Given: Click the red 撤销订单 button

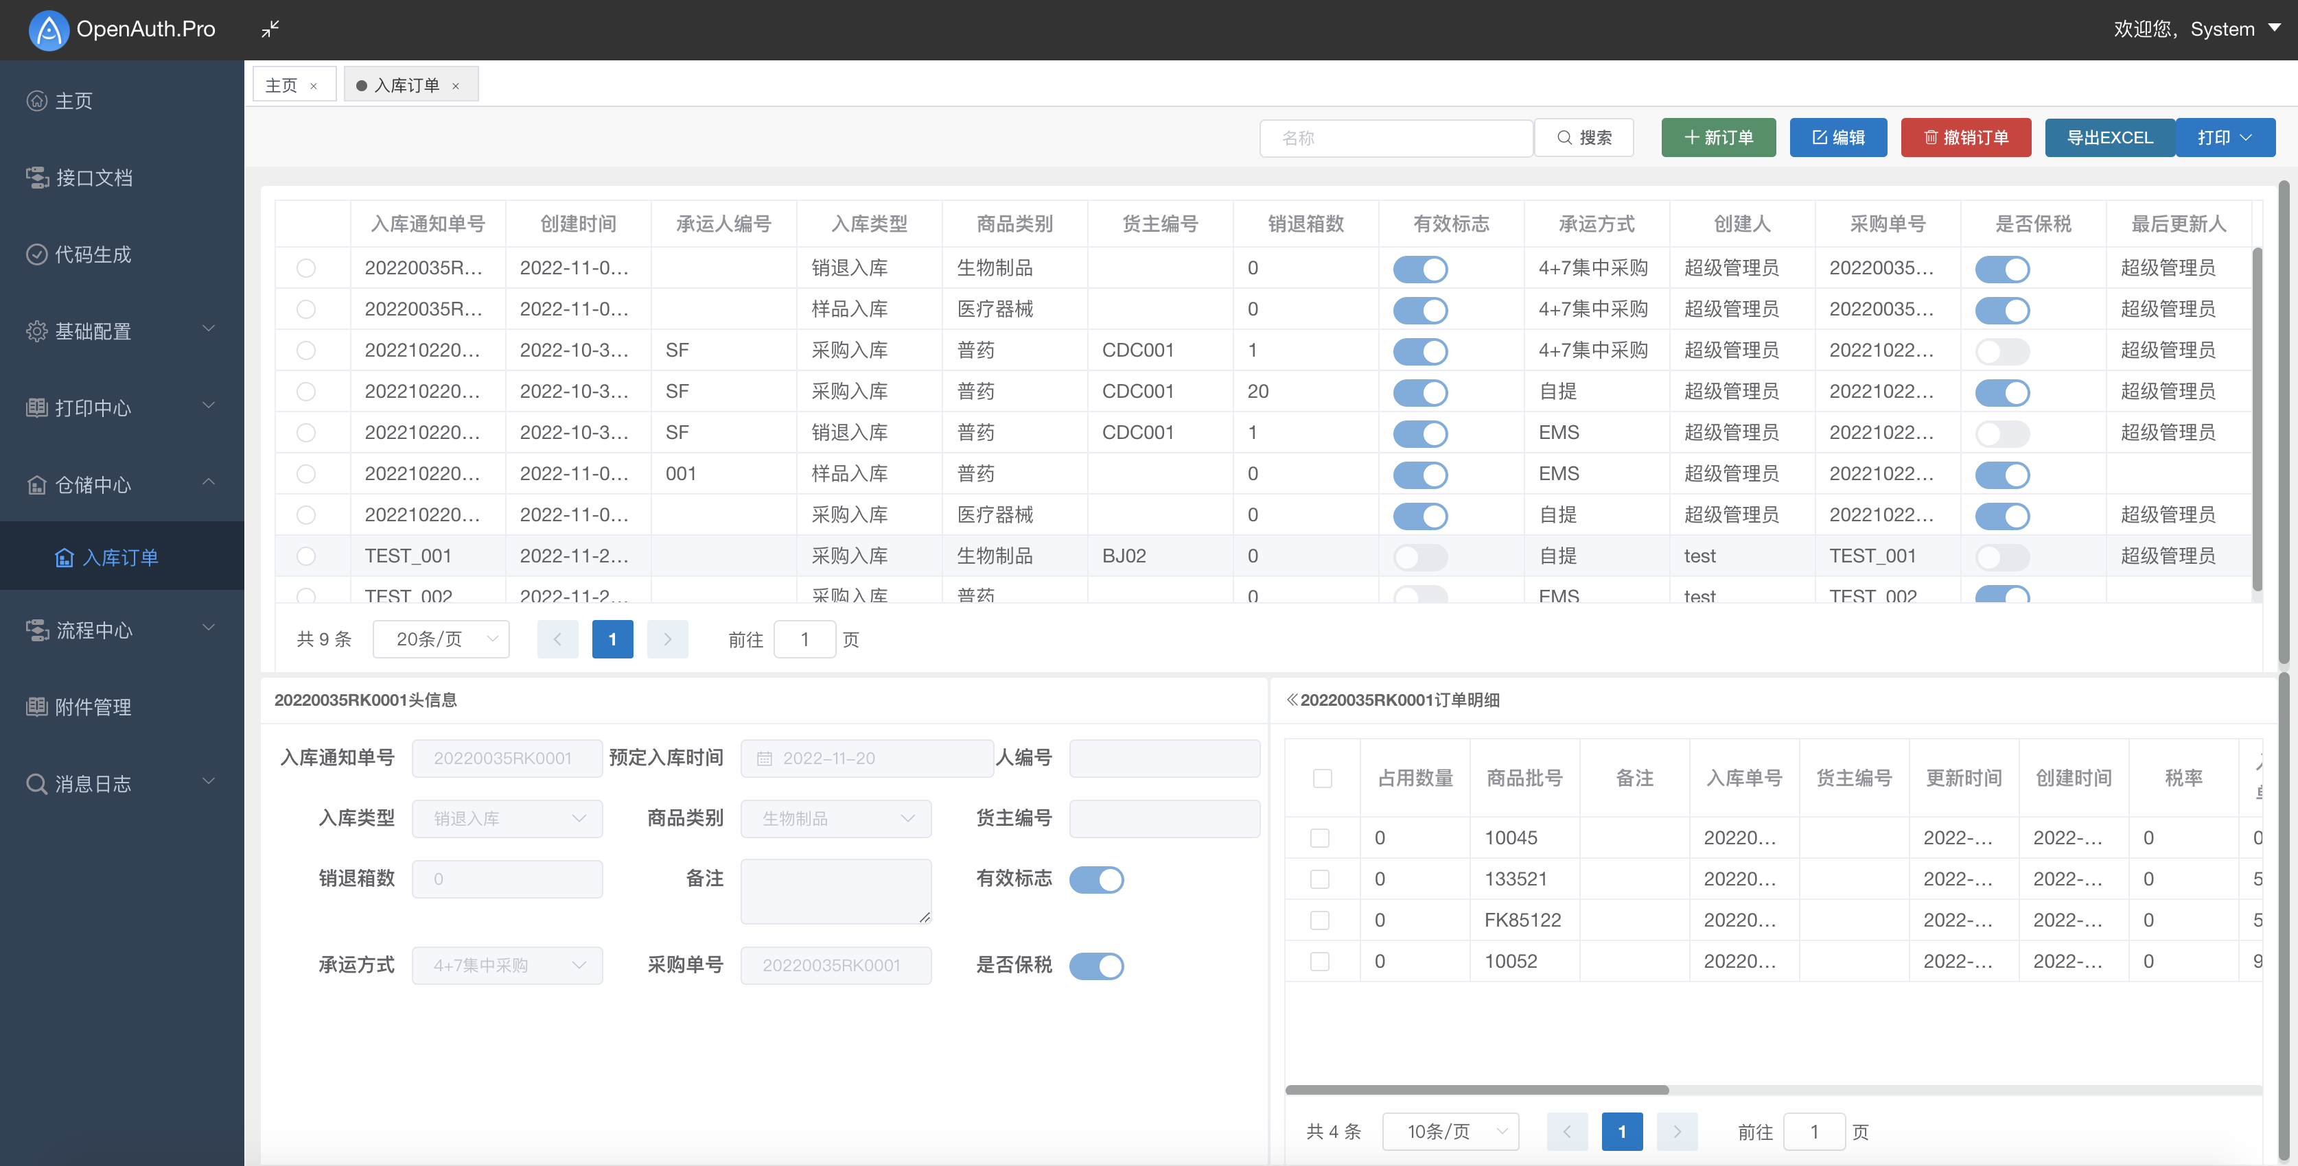Looking at the screenshot, I should [x=1966, y=137].
